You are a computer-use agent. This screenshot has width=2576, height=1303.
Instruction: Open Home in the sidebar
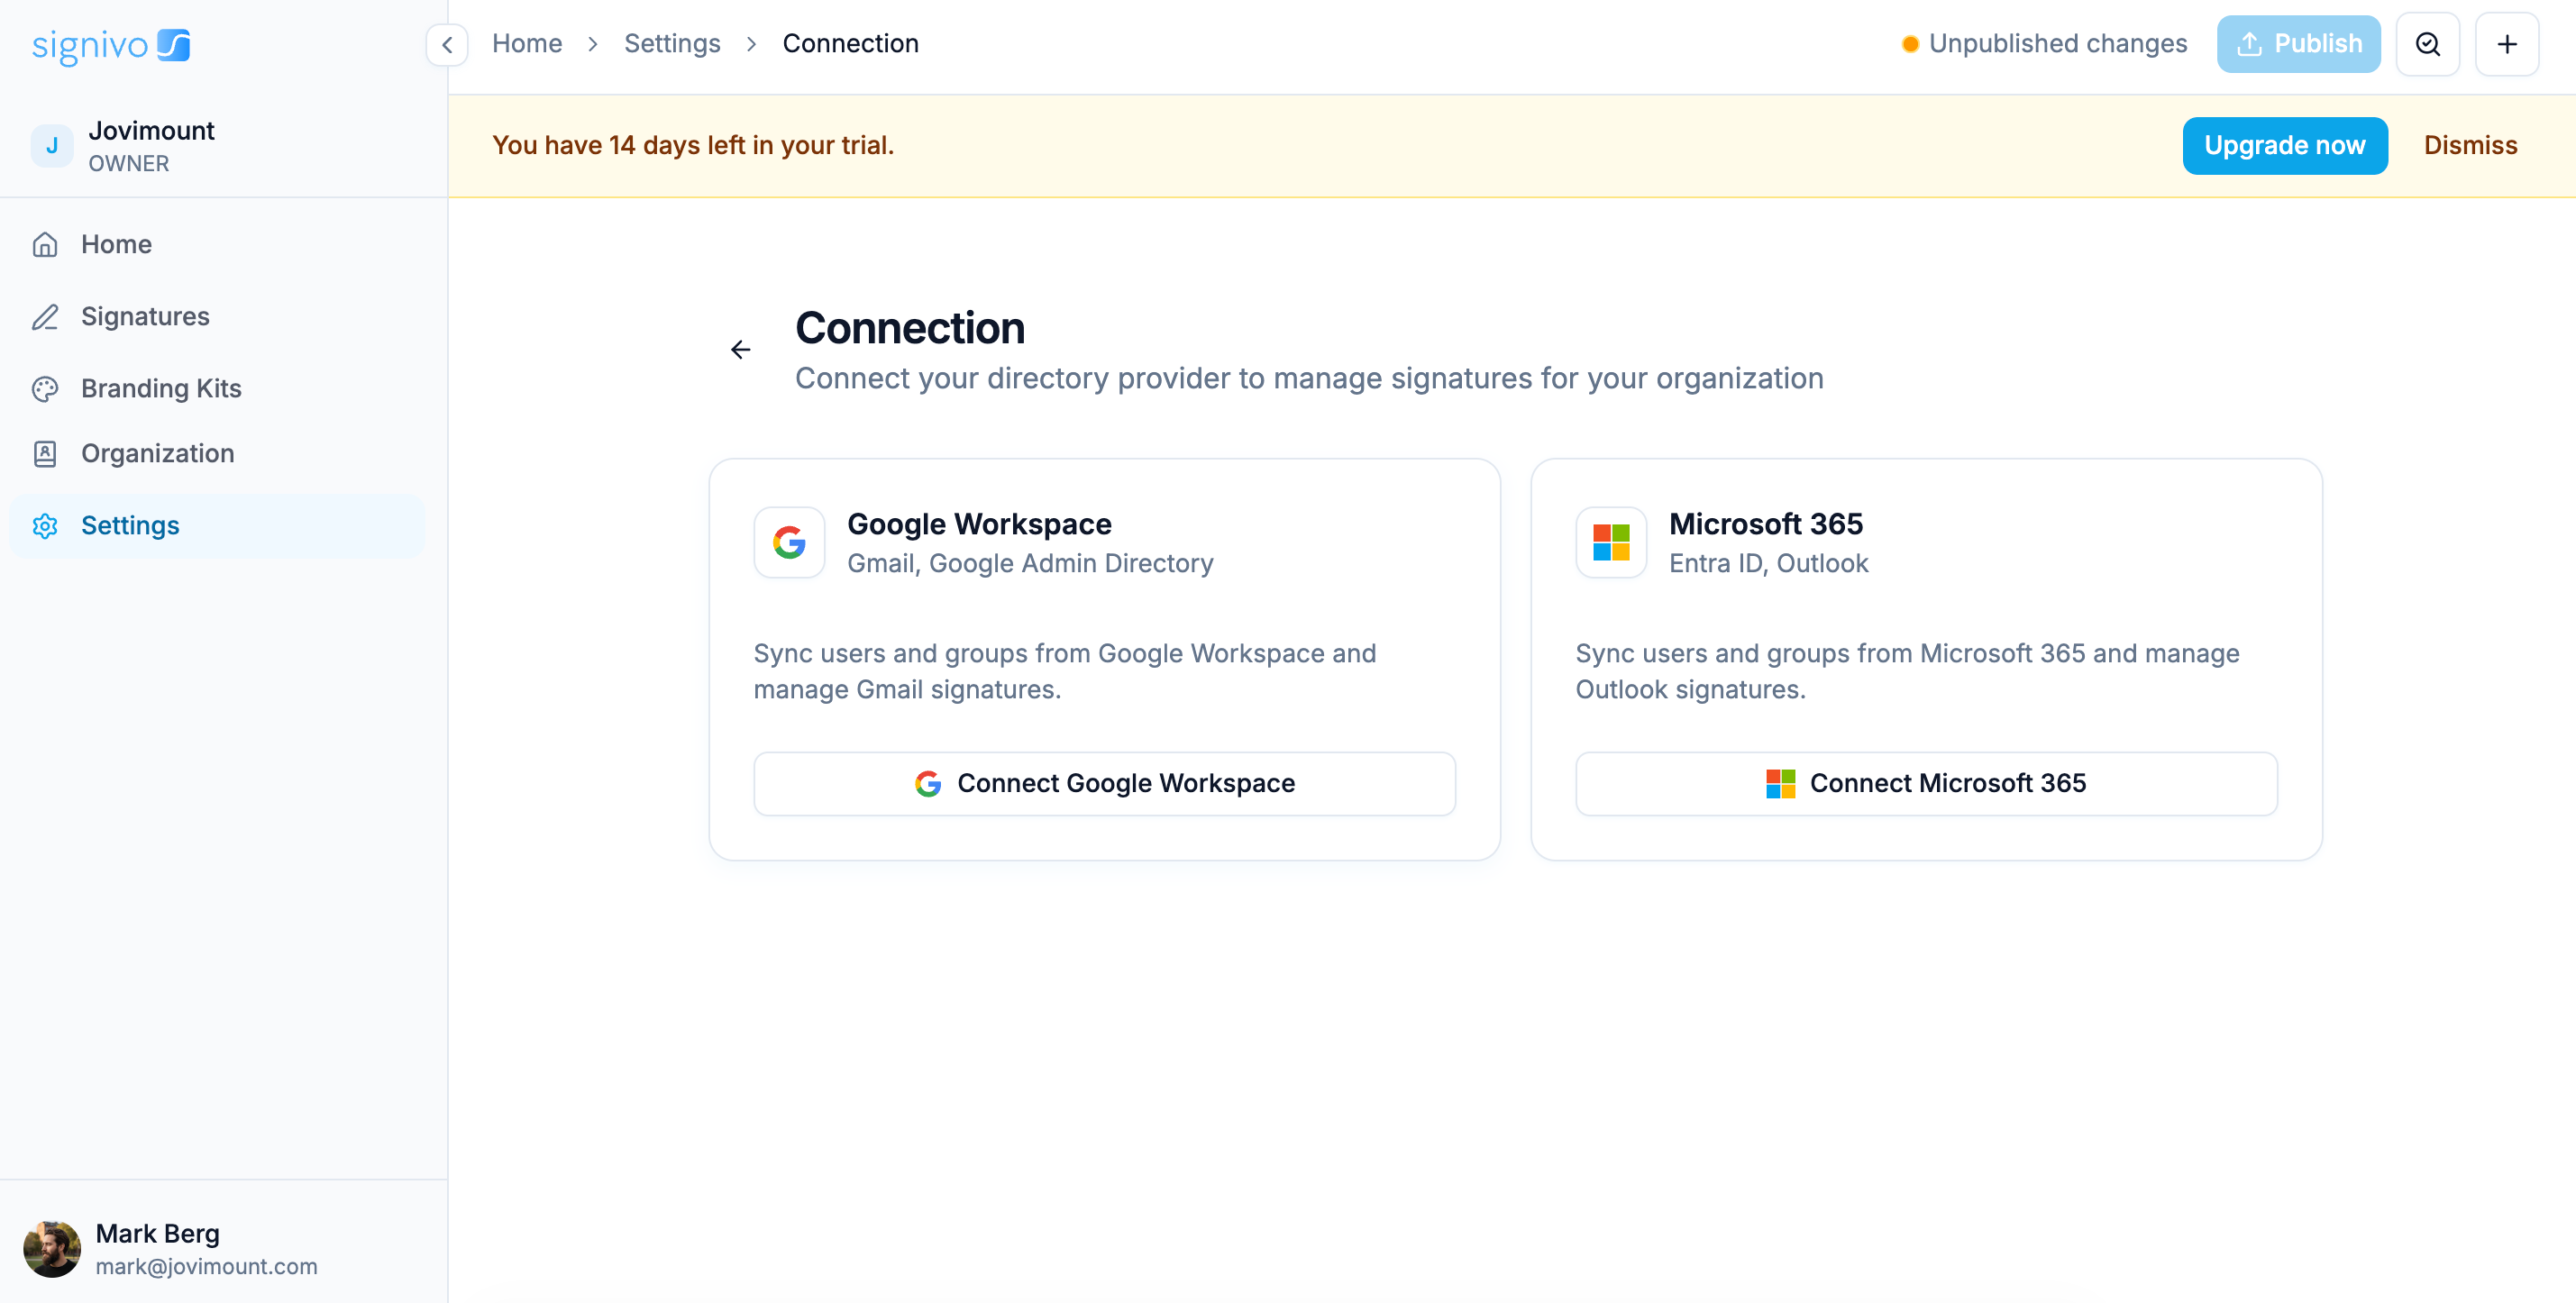tap(217, 244)
